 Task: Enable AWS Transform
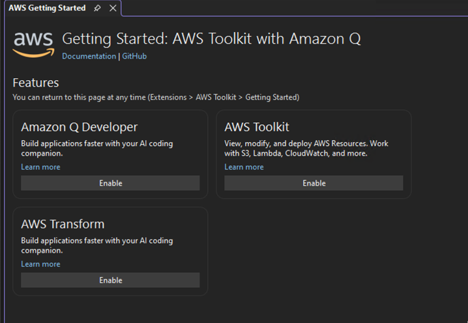(110, 280)
